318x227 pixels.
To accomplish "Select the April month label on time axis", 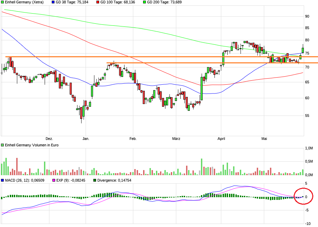I will coord(221,139).
